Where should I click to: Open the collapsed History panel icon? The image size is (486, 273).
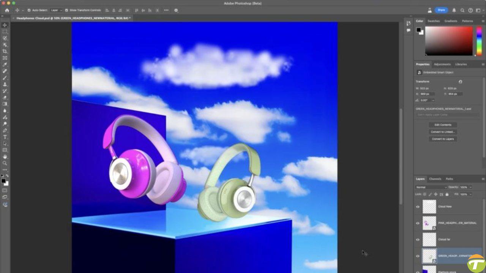pos(409,24)
